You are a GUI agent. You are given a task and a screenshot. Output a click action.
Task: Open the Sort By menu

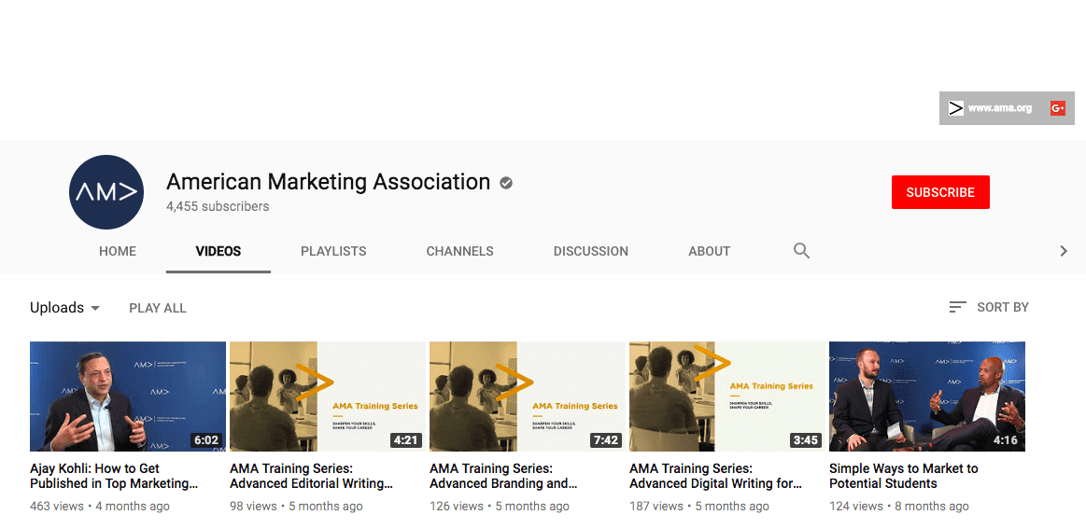(x=989, y=307)
